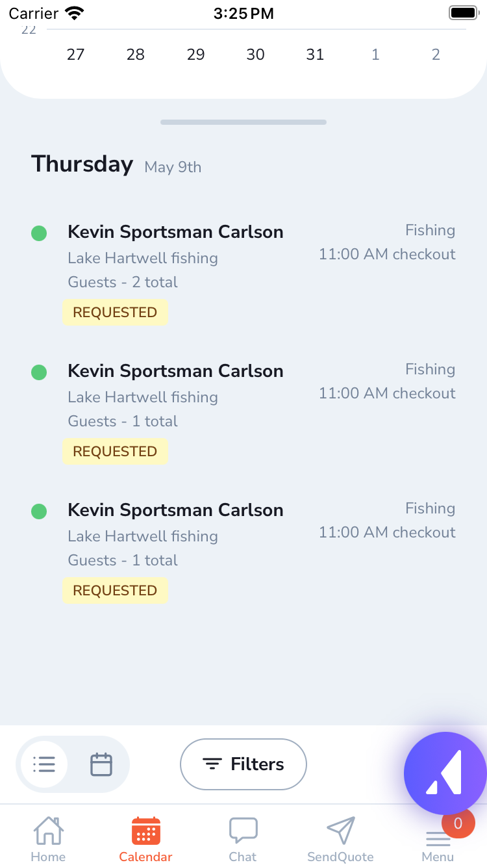Switch to calendar grid view icon
Image resolution: width=487 pixels, height=867 pixels.
tap(101, 764)
